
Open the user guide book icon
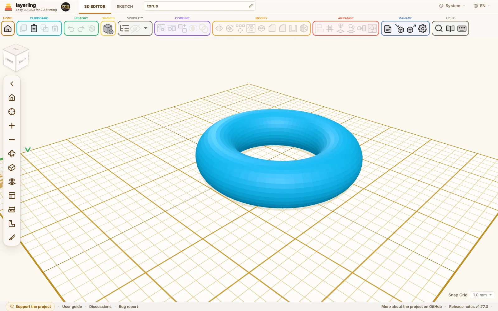(x=450, y=28)
